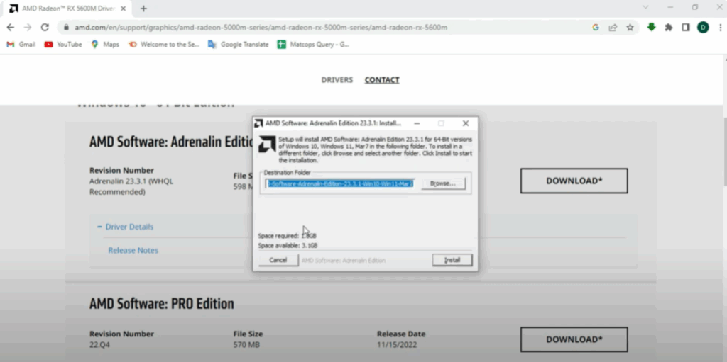Click the Space available: 3.1GB text
The height and width of the screenshot is (362, 727).
(x=288, y=245)
